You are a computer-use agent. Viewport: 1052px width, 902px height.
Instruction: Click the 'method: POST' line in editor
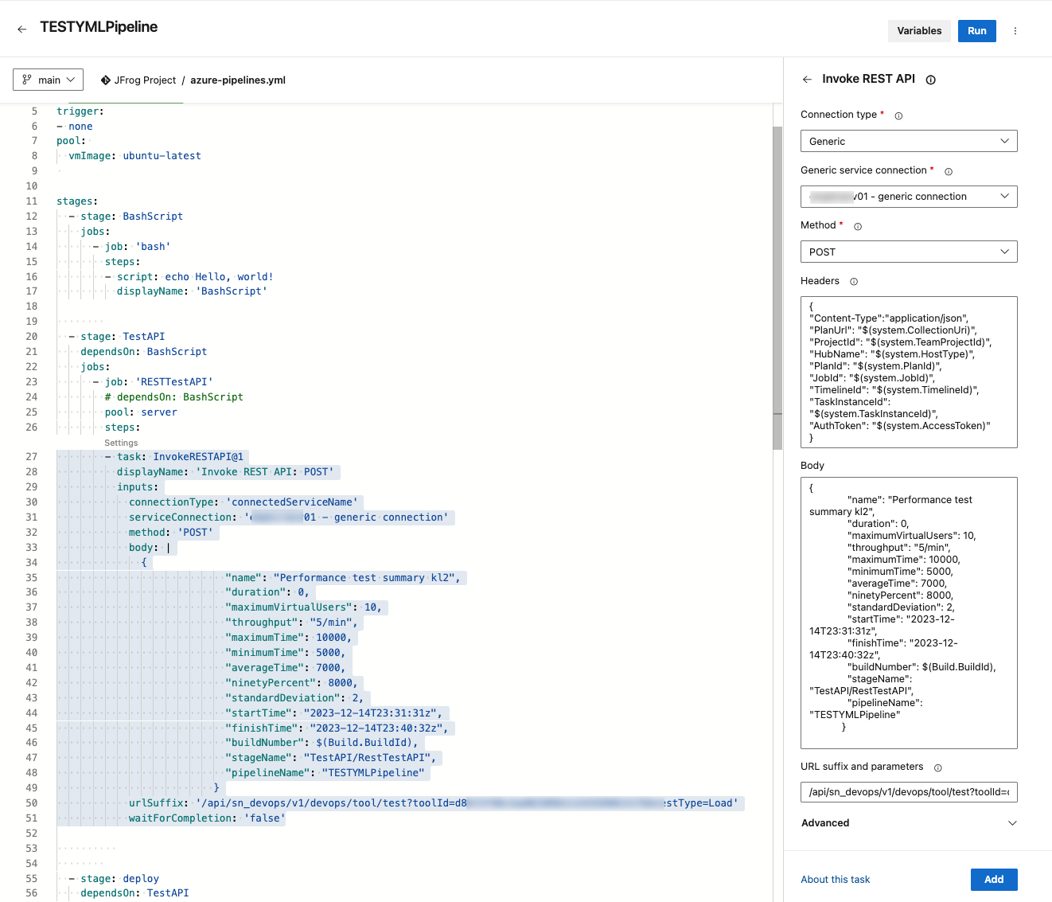pyautogui.click(x=171, y=533)
